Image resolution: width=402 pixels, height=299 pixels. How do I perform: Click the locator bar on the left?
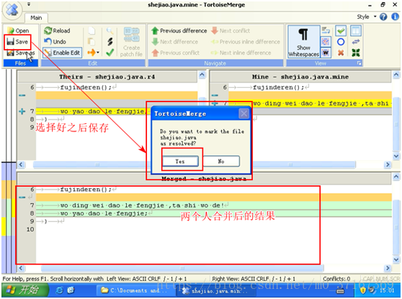(9, 171)
